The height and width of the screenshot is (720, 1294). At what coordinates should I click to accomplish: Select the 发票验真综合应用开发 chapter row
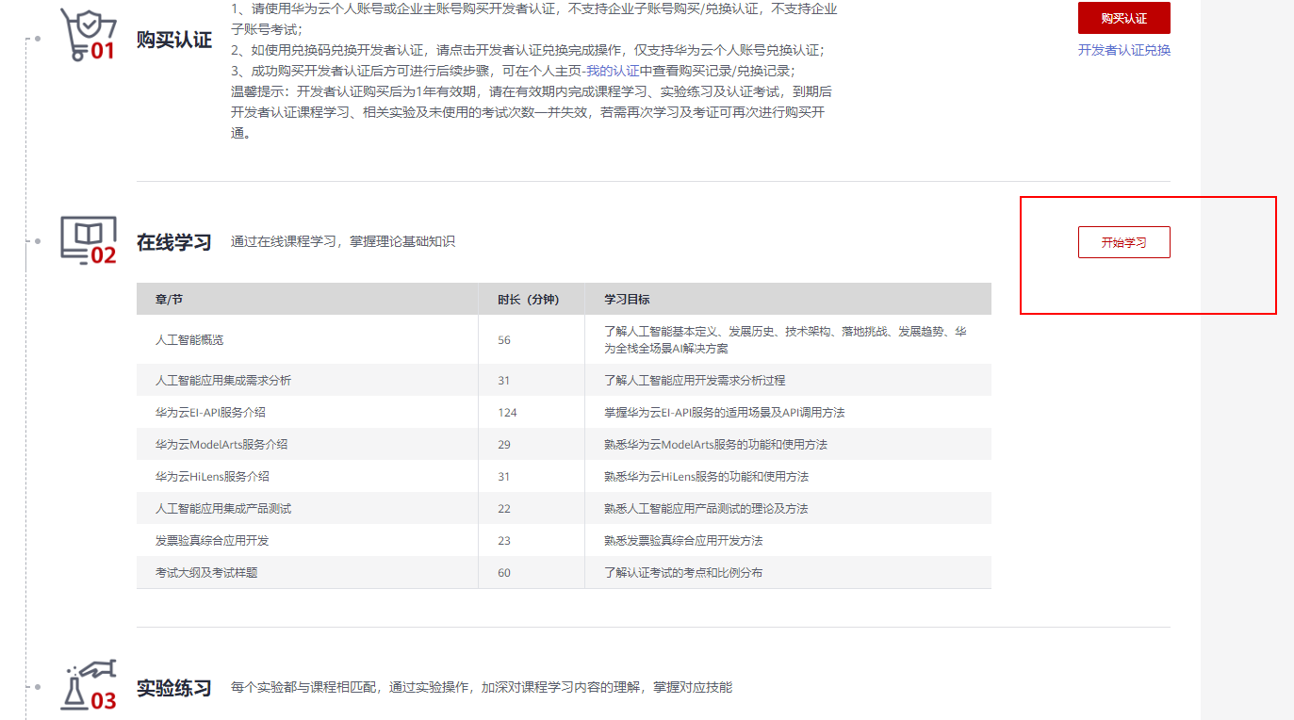[x=212, y=540]
